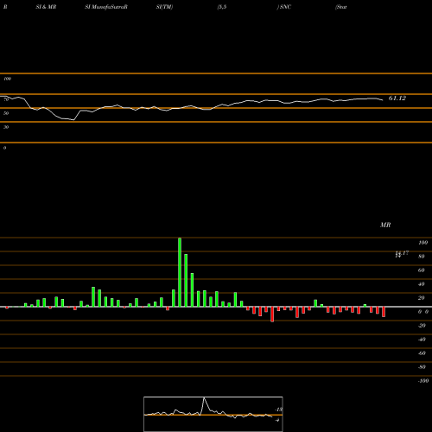Click the 70 level label on RSI chart
Image resolution: width=432 pixels, height=432 pixels.
click(6, 99)
